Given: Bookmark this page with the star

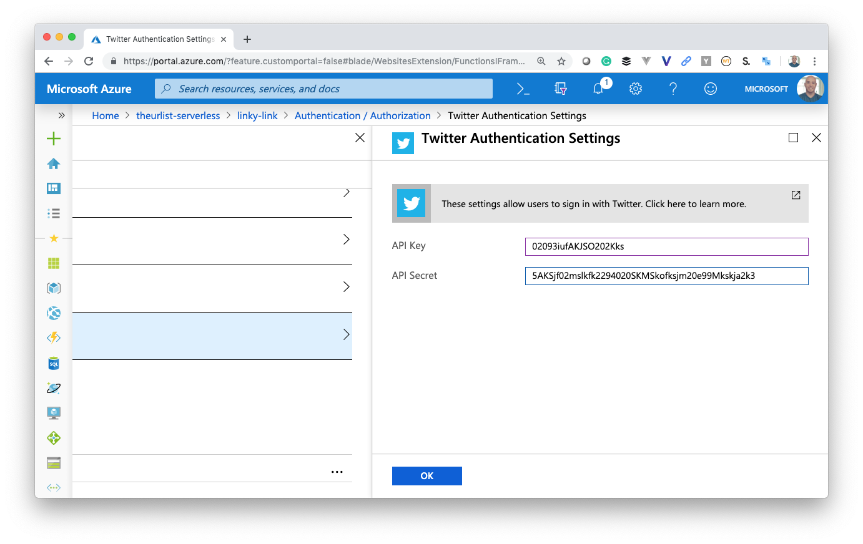Looking at the screenshot, I should click(x=561, y=61).
